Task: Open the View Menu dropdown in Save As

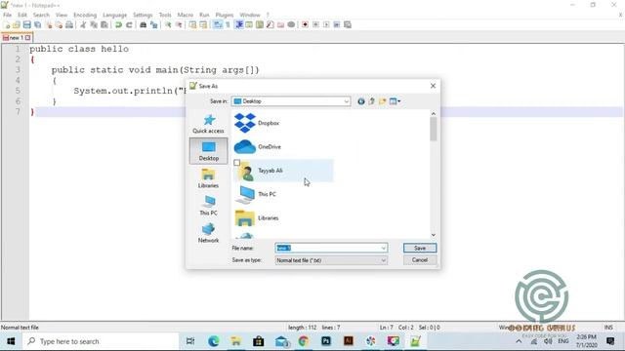Action: click(x=395, y=101)
